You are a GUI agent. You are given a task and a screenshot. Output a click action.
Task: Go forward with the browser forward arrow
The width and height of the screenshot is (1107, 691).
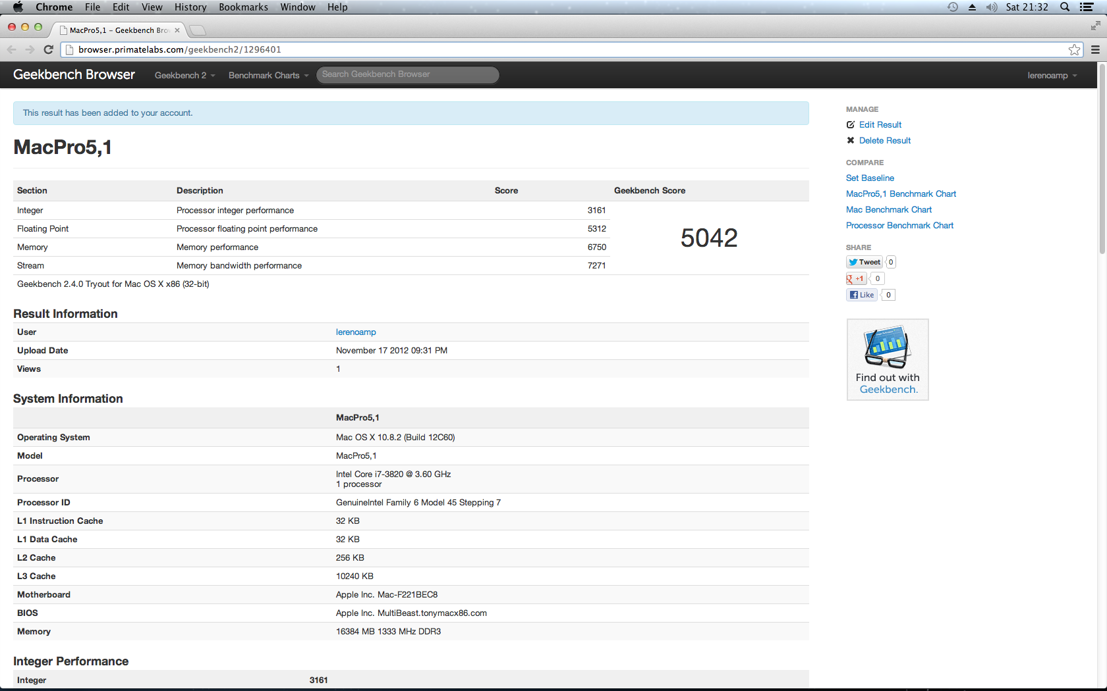(30, 49)
